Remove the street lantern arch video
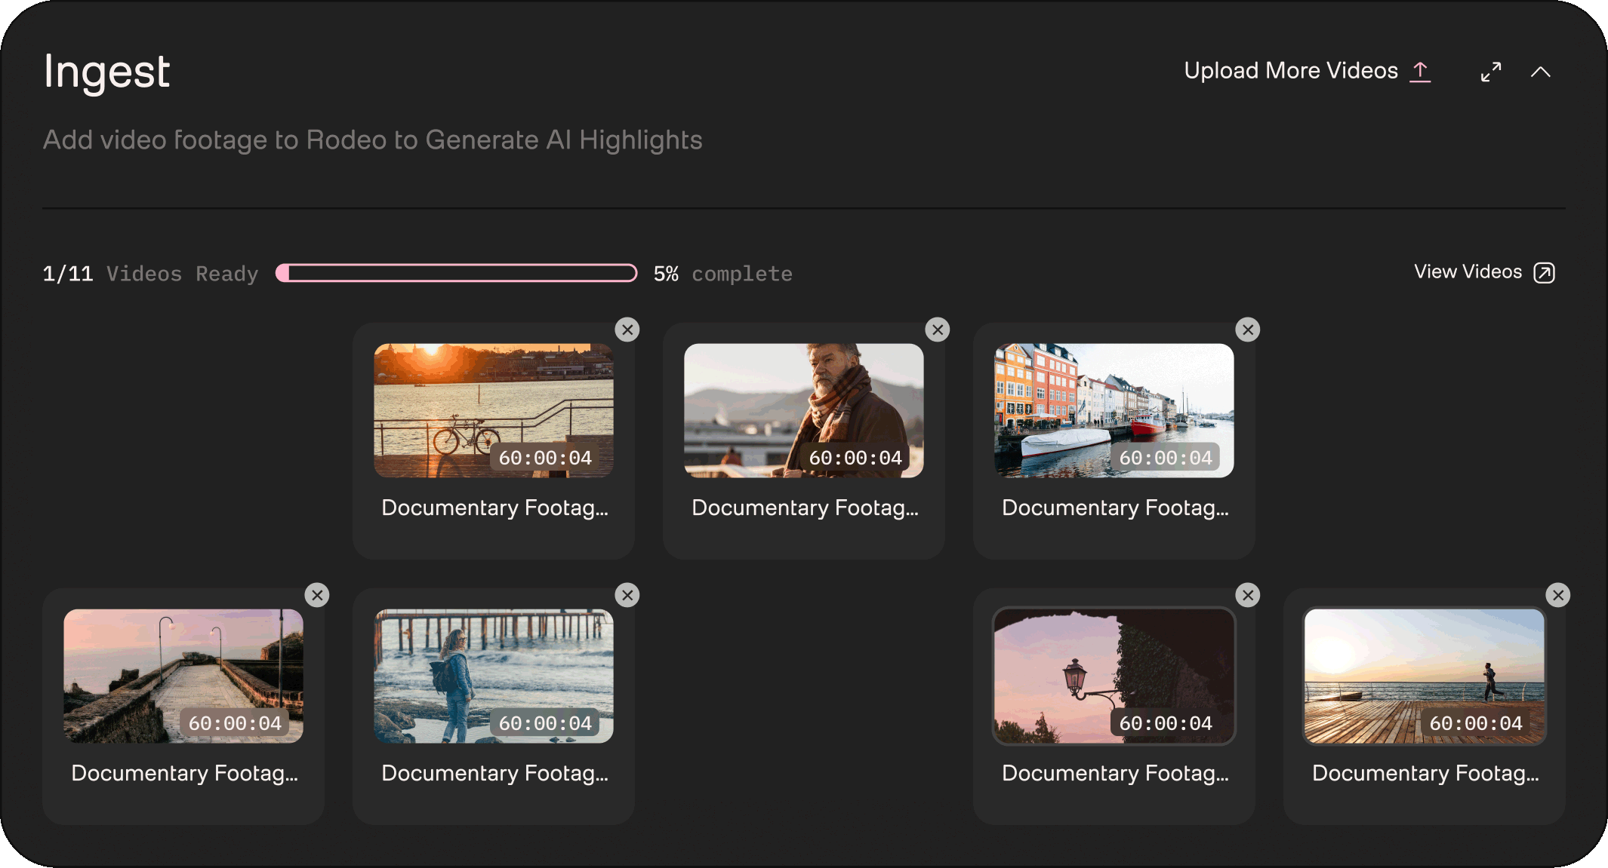This screenshot has height=868, width=1608. click(1248, 595)
